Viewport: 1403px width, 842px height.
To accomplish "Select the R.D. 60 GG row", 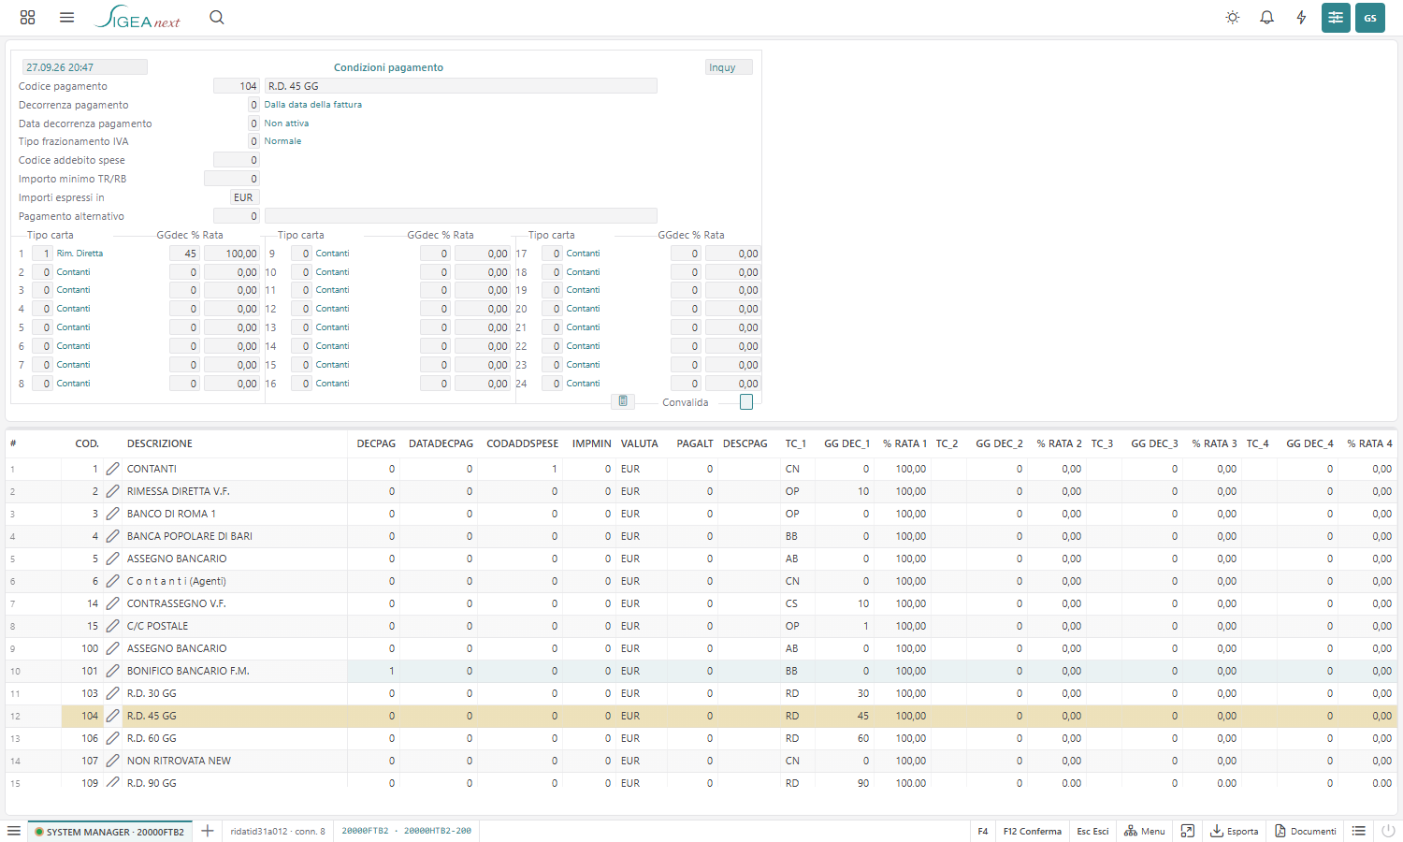I will pos(701,738).
